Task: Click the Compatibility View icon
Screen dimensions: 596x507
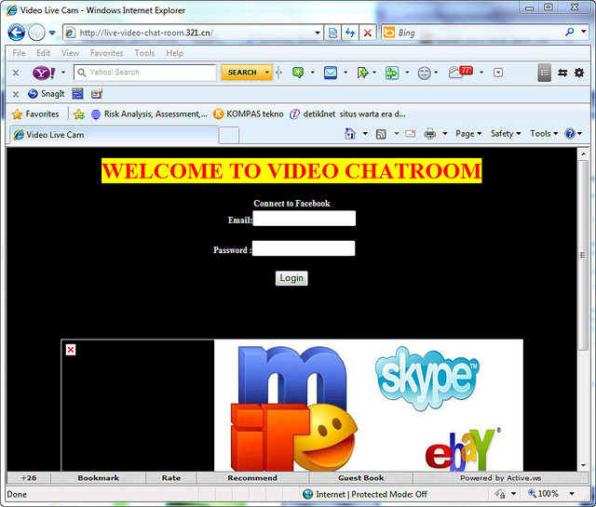Action: (x=332, y=33)
